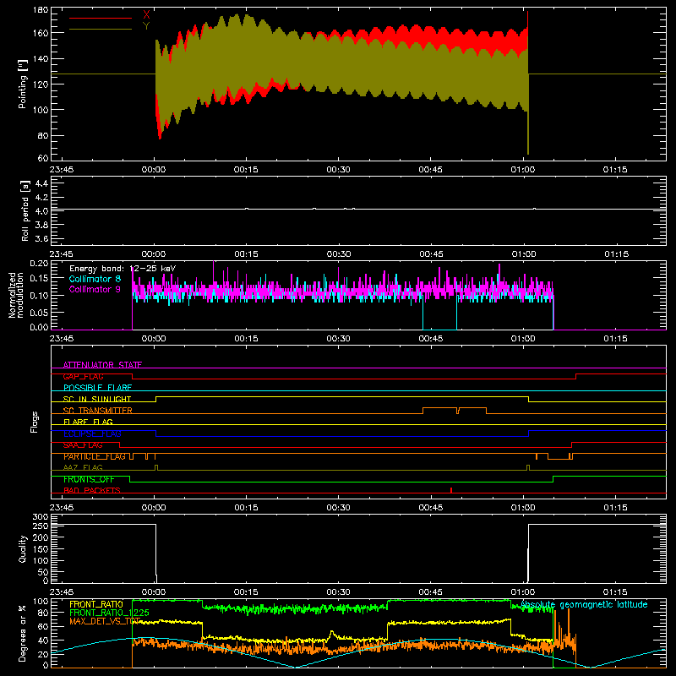
Task: Click the green FRONT_RATIO_1225 legend entry
Action: [x=109, y=613]
